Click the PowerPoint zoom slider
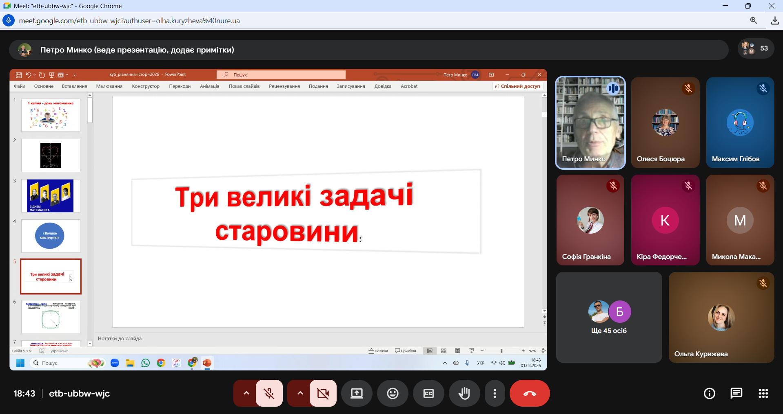 501,351
